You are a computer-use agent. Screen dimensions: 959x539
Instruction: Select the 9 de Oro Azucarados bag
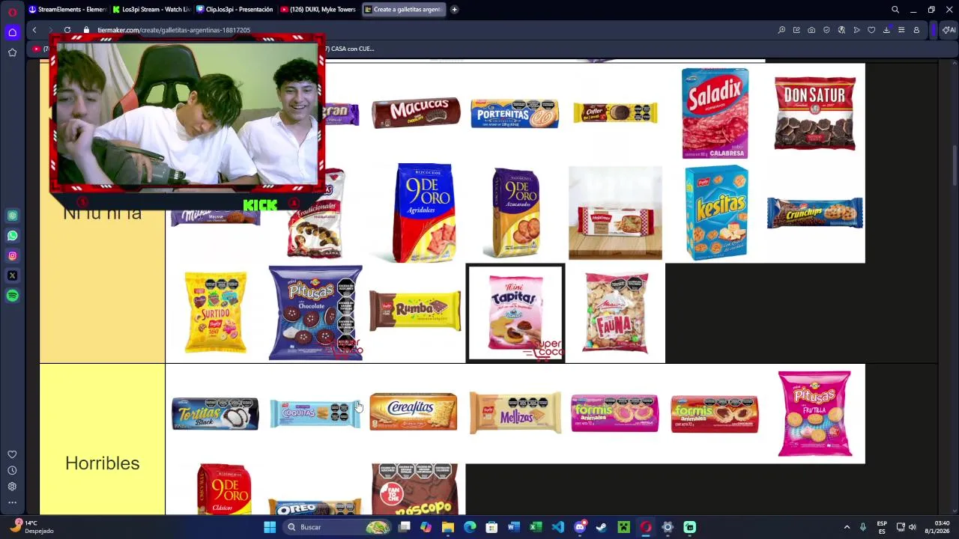point(516,213)
